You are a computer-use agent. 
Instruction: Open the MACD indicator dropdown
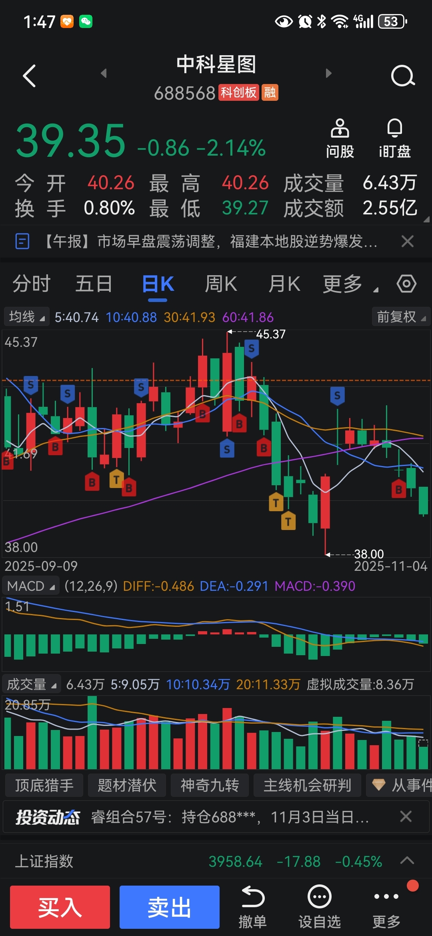[x=31, y=586]
